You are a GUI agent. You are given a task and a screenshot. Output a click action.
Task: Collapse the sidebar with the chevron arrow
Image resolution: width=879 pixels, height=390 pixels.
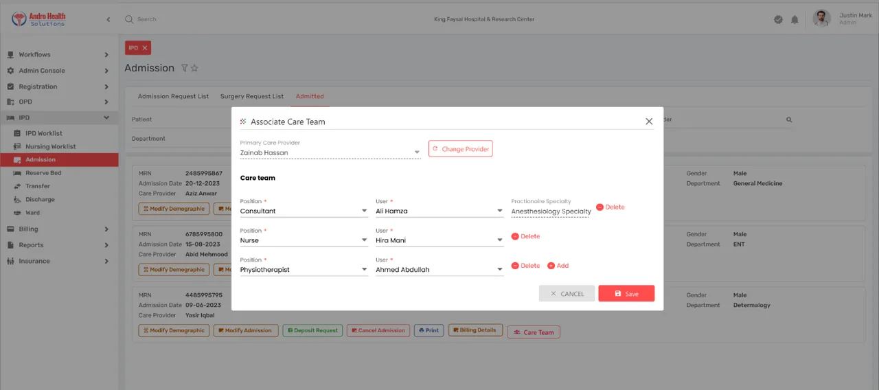click(x=108, y=19)
